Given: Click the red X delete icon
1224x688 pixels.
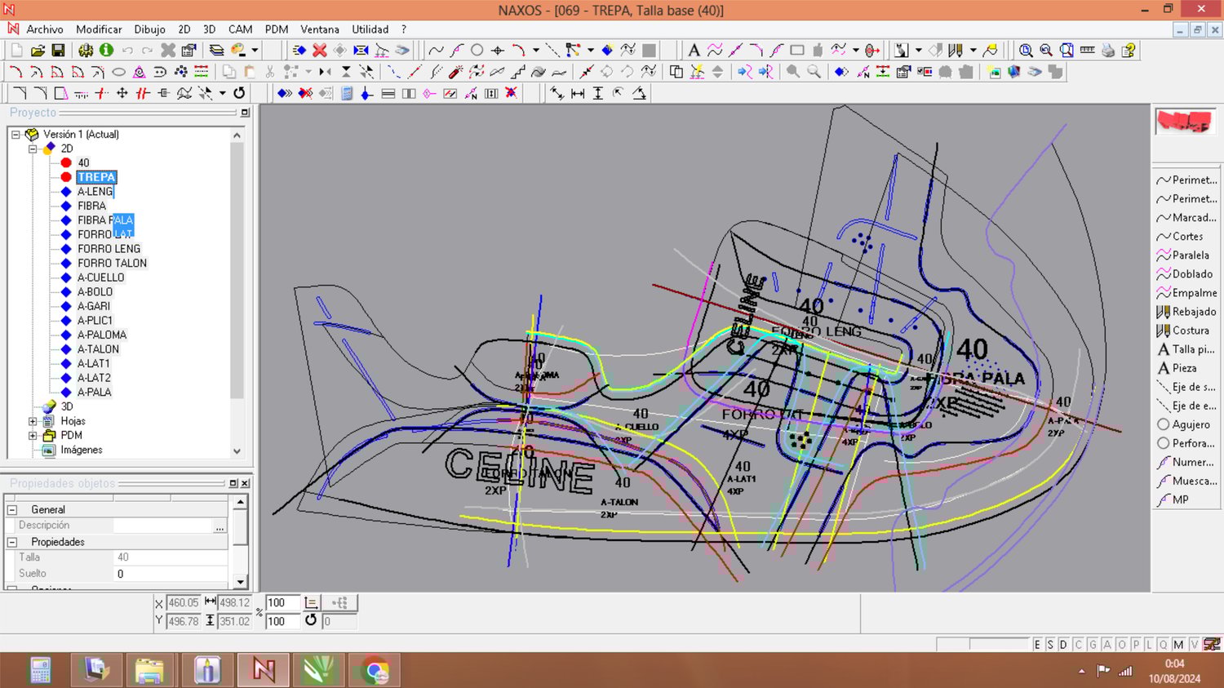Looking at the screenshot, I should (x=320, y=51).
